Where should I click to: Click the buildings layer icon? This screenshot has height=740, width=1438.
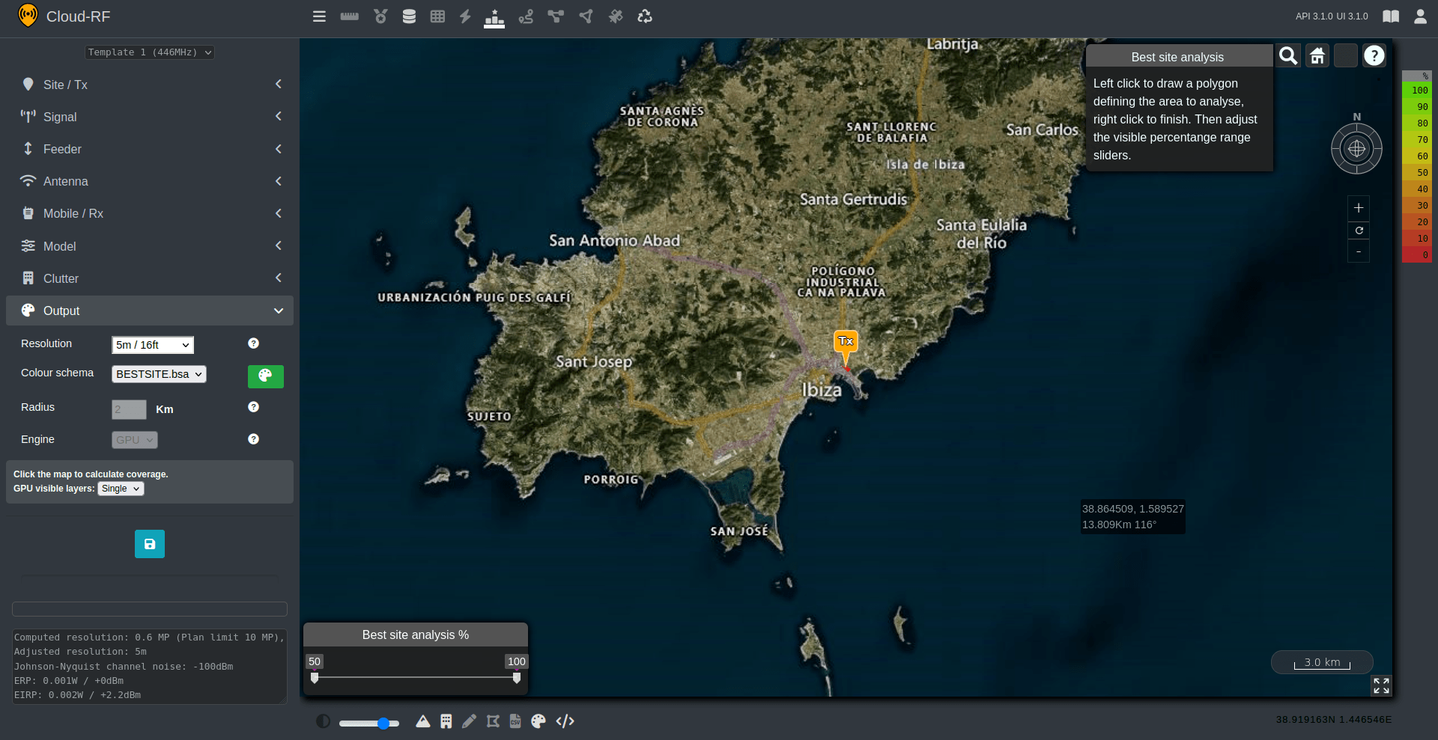coord(446,721)
